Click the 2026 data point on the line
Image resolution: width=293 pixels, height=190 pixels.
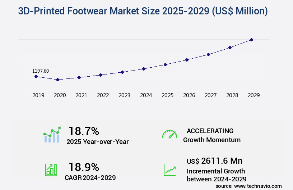[x=187, y=60]
